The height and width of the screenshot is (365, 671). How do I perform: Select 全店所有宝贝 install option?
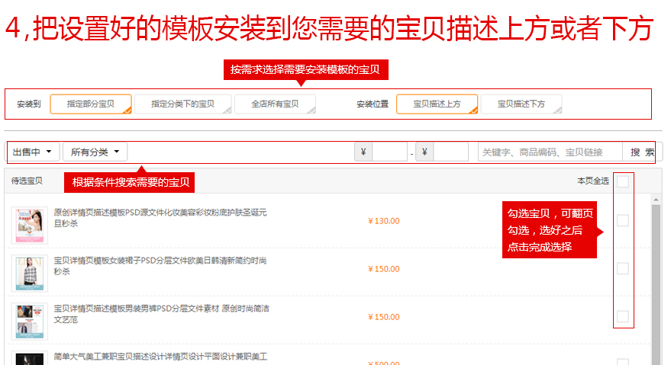click(275, 104)
